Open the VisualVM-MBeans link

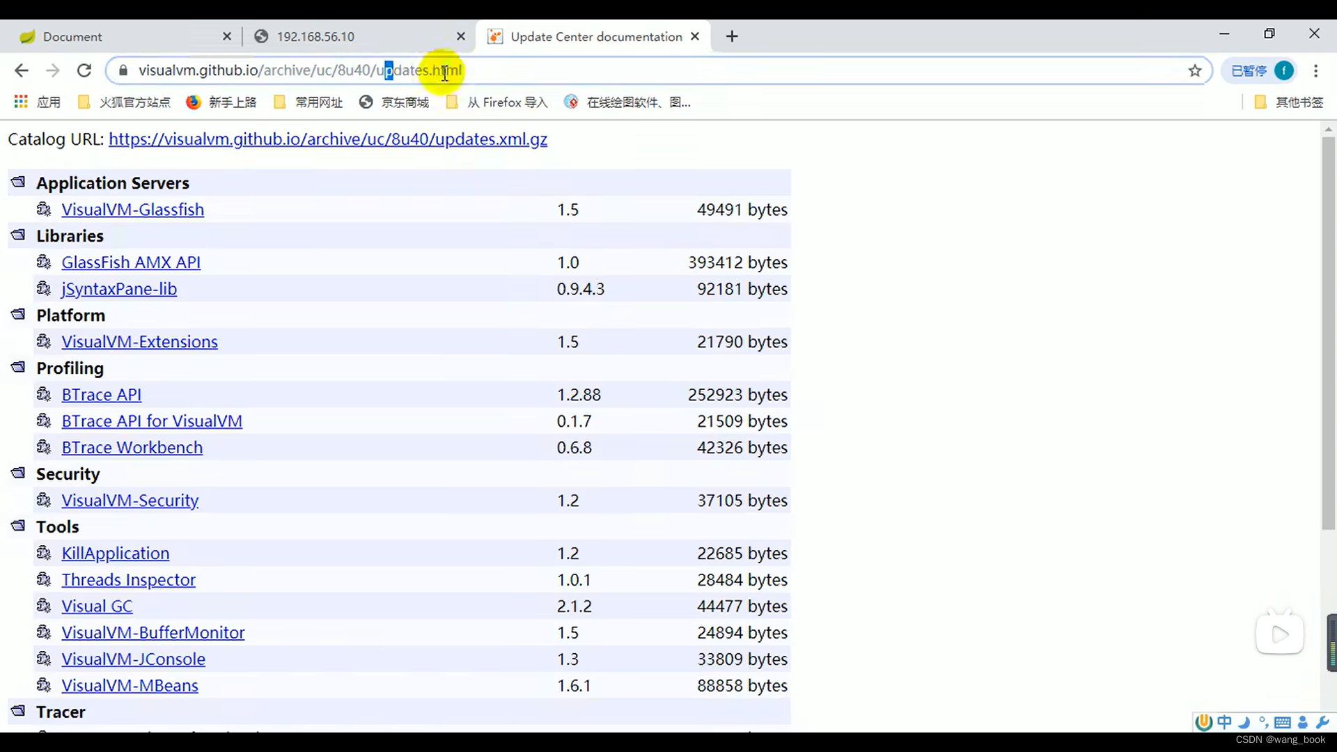130,686
